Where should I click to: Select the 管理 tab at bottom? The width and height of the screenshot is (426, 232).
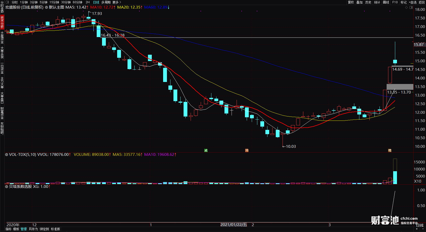point(24,229)
